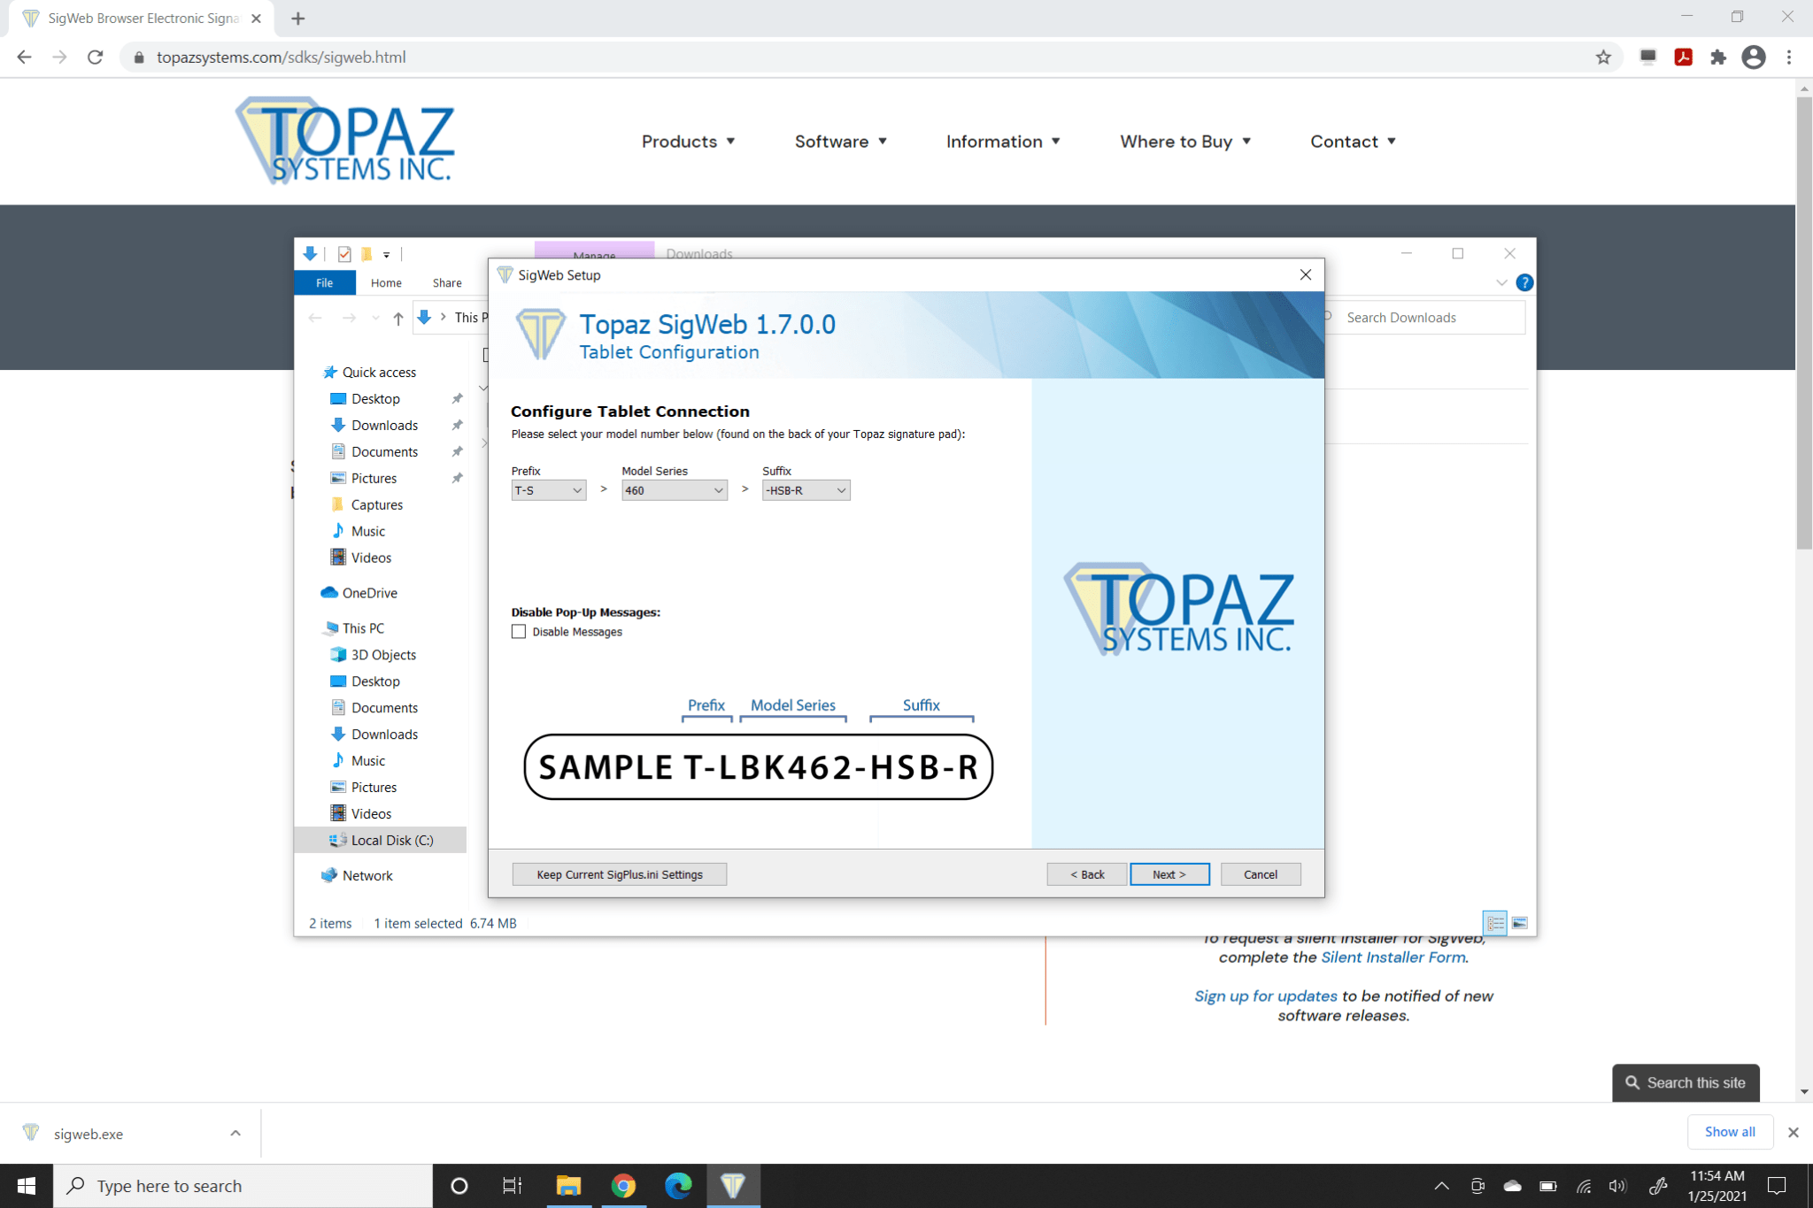Unpin Documents from Quick access
This screenshot has height=1208, width=1813.
(458, 451)
